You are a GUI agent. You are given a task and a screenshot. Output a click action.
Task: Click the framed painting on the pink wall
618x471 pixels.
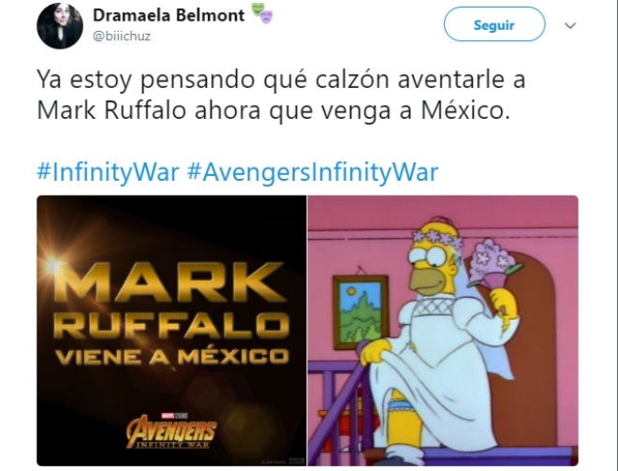(360, 312)
